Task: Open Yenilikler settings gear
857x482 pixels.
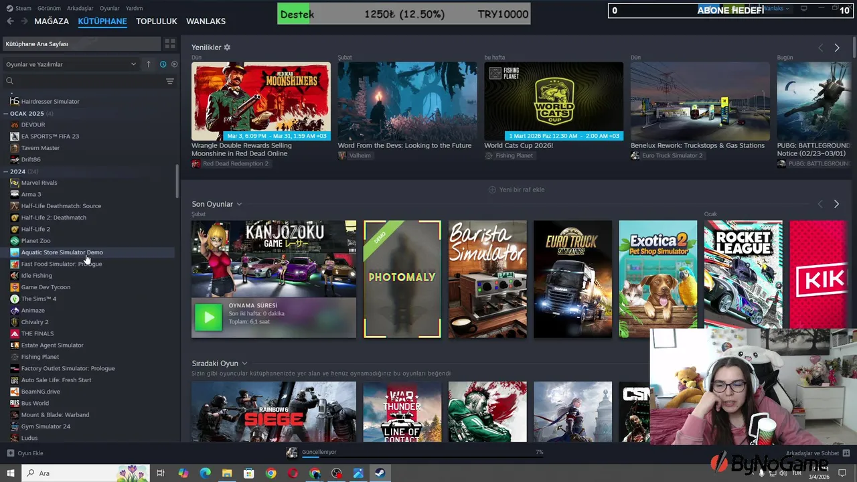Action: point(227,48)
